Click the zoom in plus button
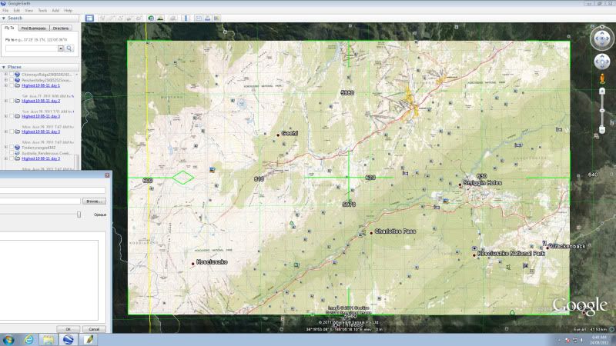The height and width of the screenshot is (346, 616). coord(602,91)
